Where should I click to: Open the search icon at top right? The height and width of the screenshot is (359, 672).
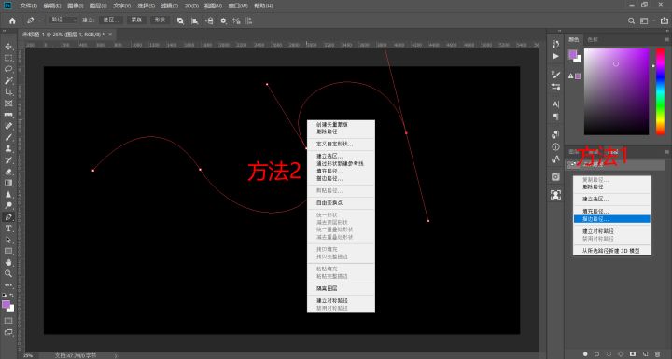[x=631, y=21]
